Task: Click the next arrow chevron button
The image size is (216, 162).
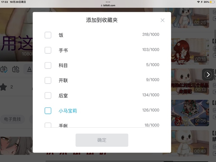Action: coord(208,75)
